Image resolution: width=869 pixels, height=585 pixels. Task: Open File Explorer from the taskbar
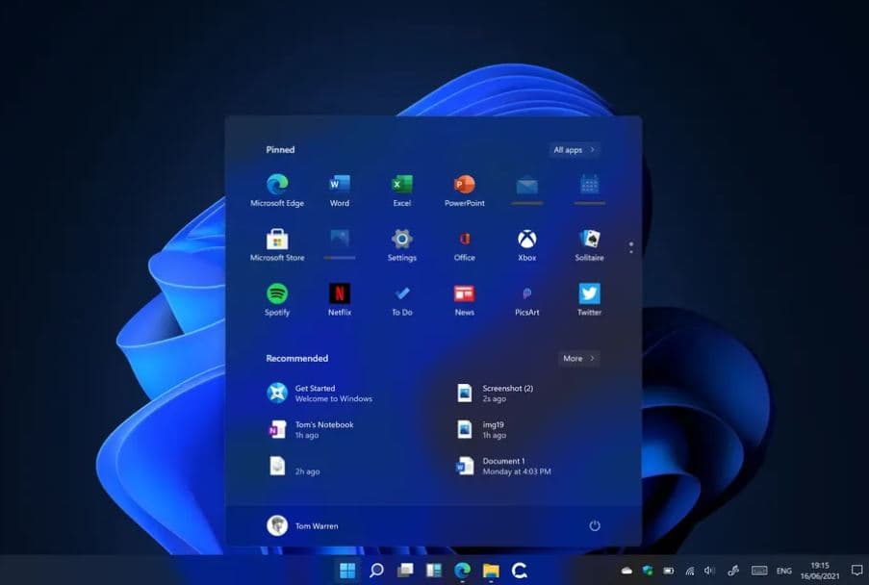pyautogui.click(x=491, y=570)
